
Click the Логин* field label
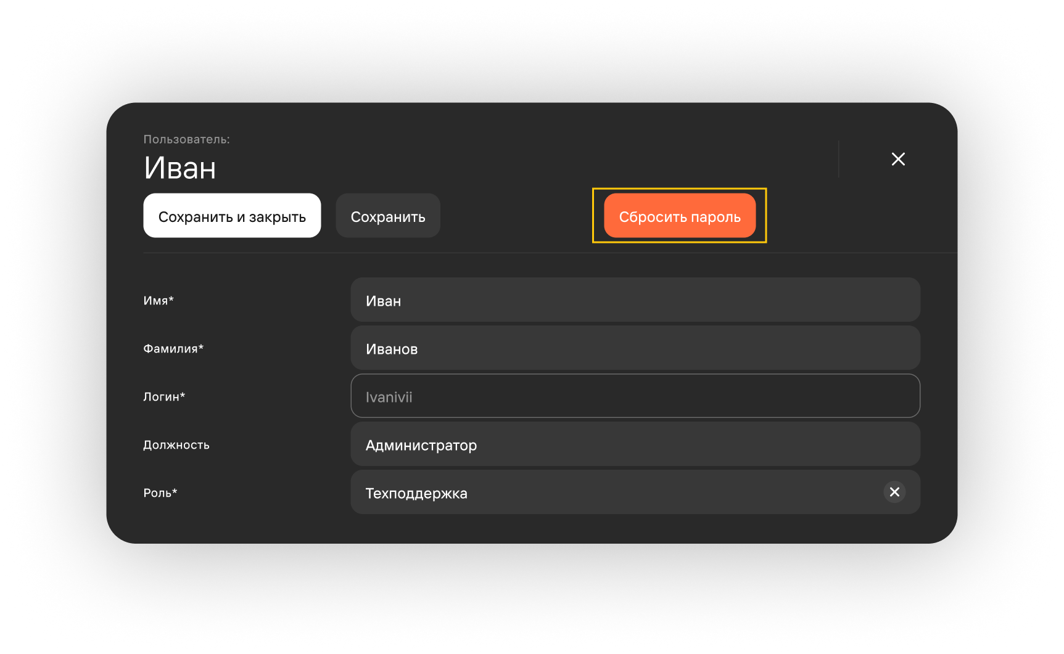click(164, 397)
